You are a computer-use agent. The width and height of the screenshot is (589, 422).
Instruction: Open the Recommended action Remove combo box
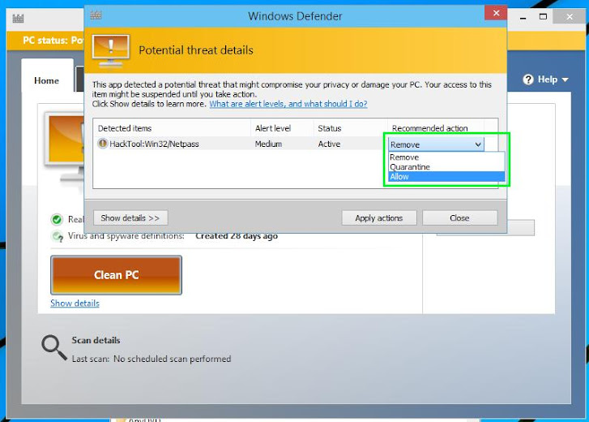pos(436,144)
